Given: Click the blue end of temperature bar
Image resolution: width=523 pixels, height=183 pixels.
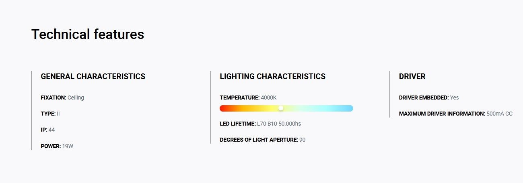Looking at the screenshot, I should click(x=349, y=108).
